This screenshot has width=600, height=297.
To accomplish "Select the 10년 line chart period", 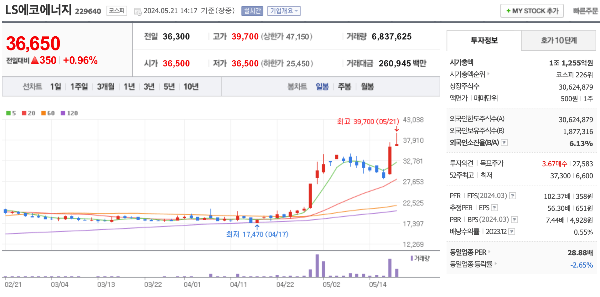I will point(191,87).
